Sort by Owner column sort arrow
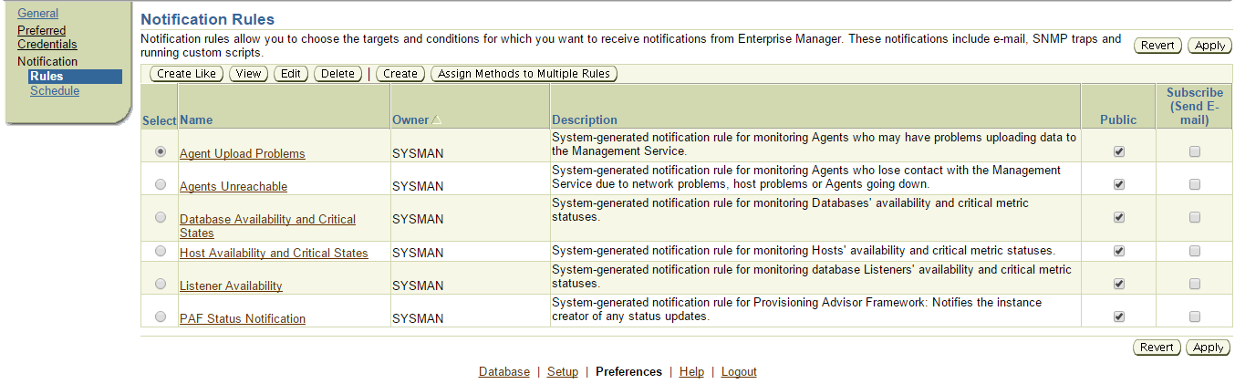Viewport: 1235px width, 384px height. coord(436,119)
